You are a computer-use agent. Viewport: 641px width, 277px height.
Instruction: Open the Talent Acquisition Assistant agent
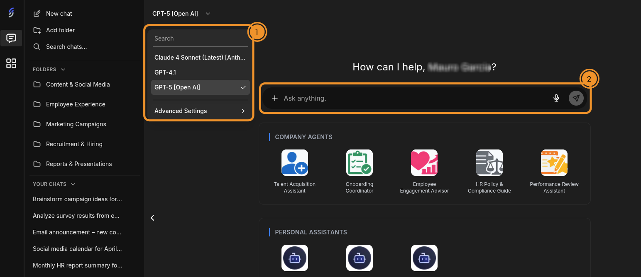pos(294,163)
